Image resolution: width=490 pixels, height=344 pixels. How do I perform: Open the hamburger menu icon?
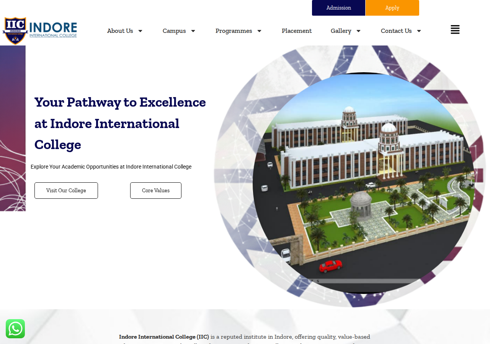click(x=455, y=29)
